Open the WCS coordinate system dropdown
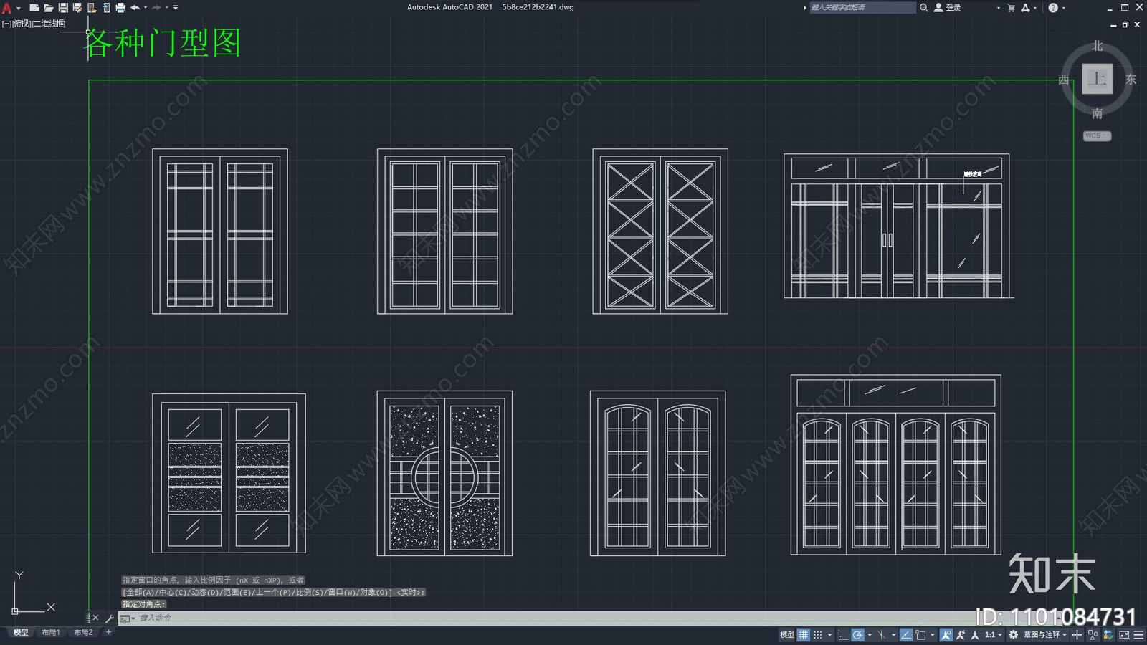This screenshot has width=1147, height=645. coord(1097,135)
